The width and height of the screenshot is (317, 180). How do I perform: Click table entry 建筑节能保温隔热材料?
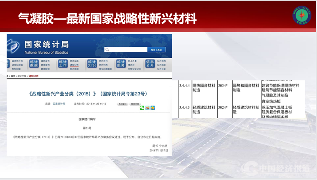coord(281,85)
